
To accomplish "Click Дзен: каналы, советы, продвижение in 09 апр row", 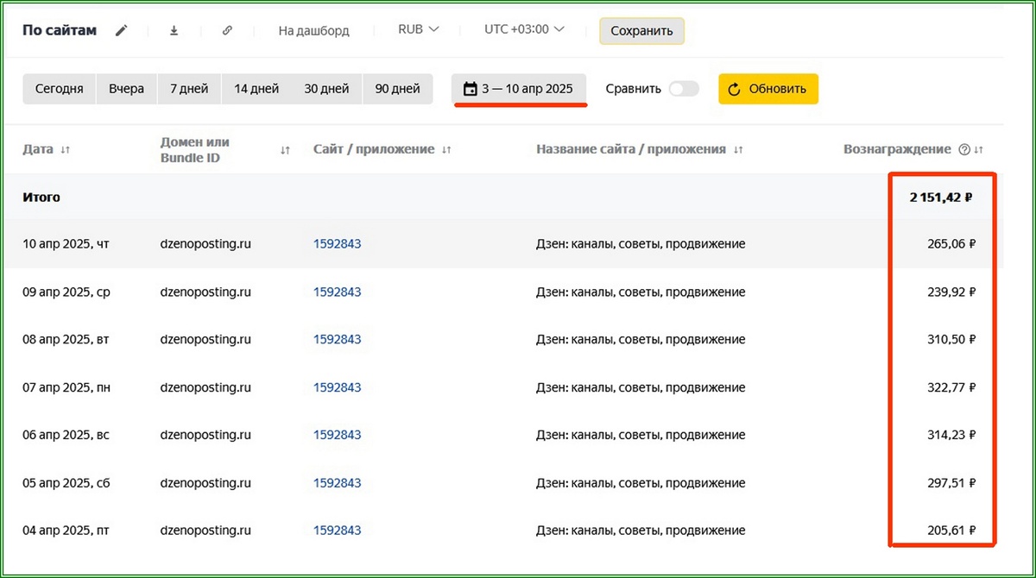I will pyautogui.click(x=641, y=292).
